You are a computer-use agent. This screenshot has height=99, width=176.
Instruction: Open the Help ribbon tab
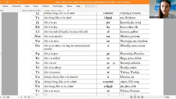pos(78,6)
